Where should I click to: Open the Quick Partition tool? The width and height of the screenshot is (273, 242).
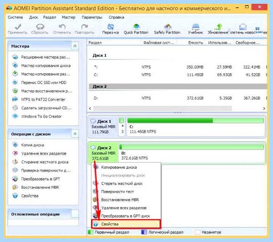click(x=136, y=29)
